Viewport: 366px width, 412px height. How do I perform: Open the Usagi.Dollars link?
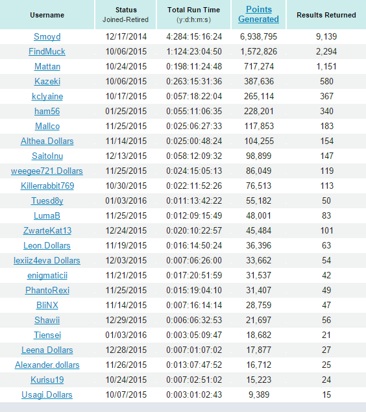coord(47,395)
